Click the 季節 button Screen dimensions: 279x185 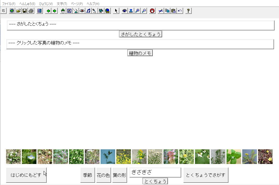88,175
